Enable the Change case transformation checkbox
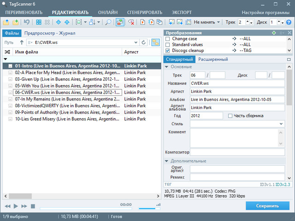 click(168, 39)
